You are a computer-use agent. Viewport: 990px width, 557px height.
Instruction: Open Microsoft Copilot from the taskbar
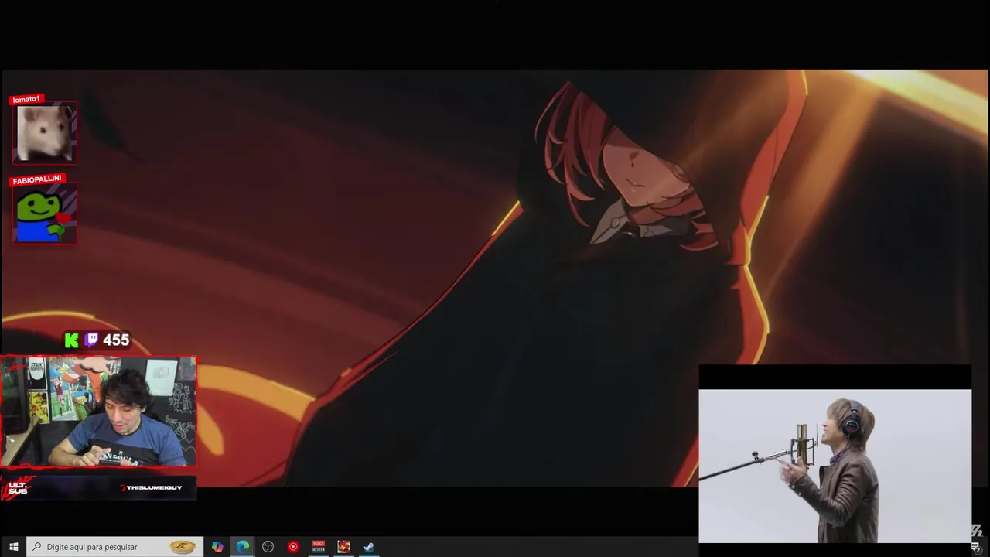tap(217, 547)
